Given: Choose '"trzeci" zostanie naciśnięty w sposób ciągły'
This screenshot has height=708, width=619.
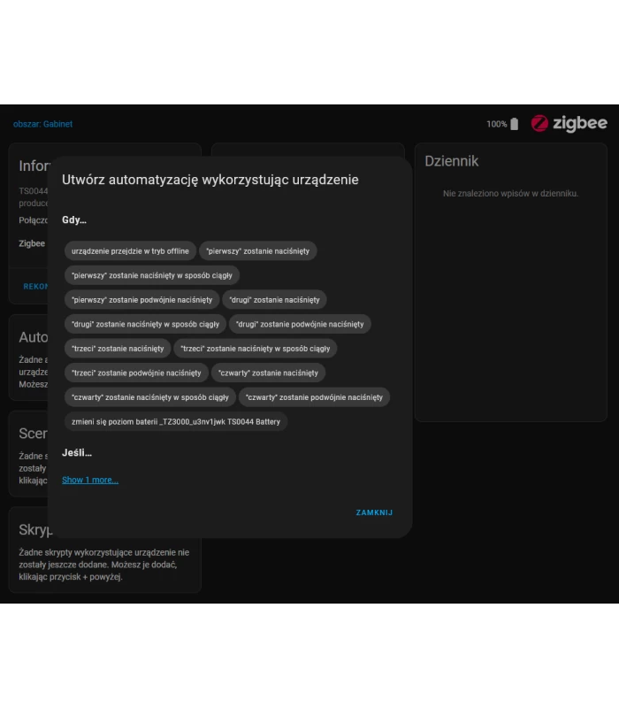Looking at the screenshot, I should point(256,349).
